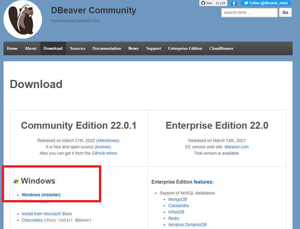
Task: Open the dbeaver.com link
Action: tap(236, 147)
